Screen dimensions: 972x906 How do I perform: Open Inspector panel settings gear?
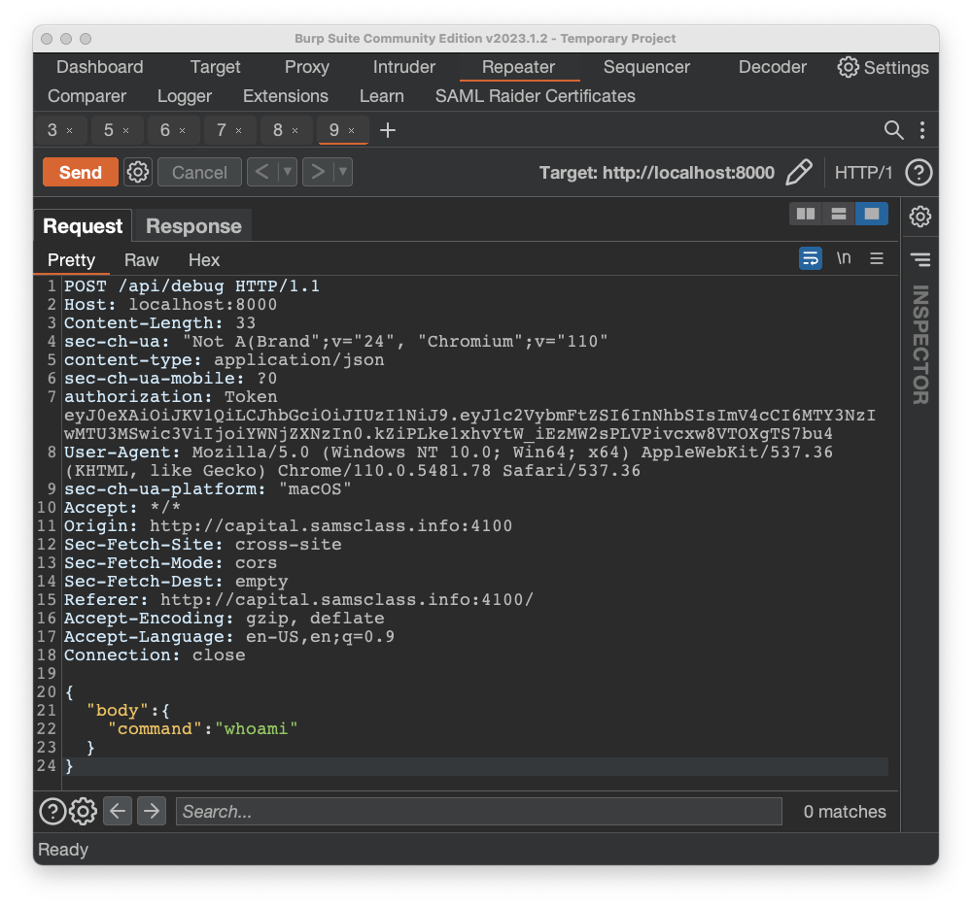(920, 217)
